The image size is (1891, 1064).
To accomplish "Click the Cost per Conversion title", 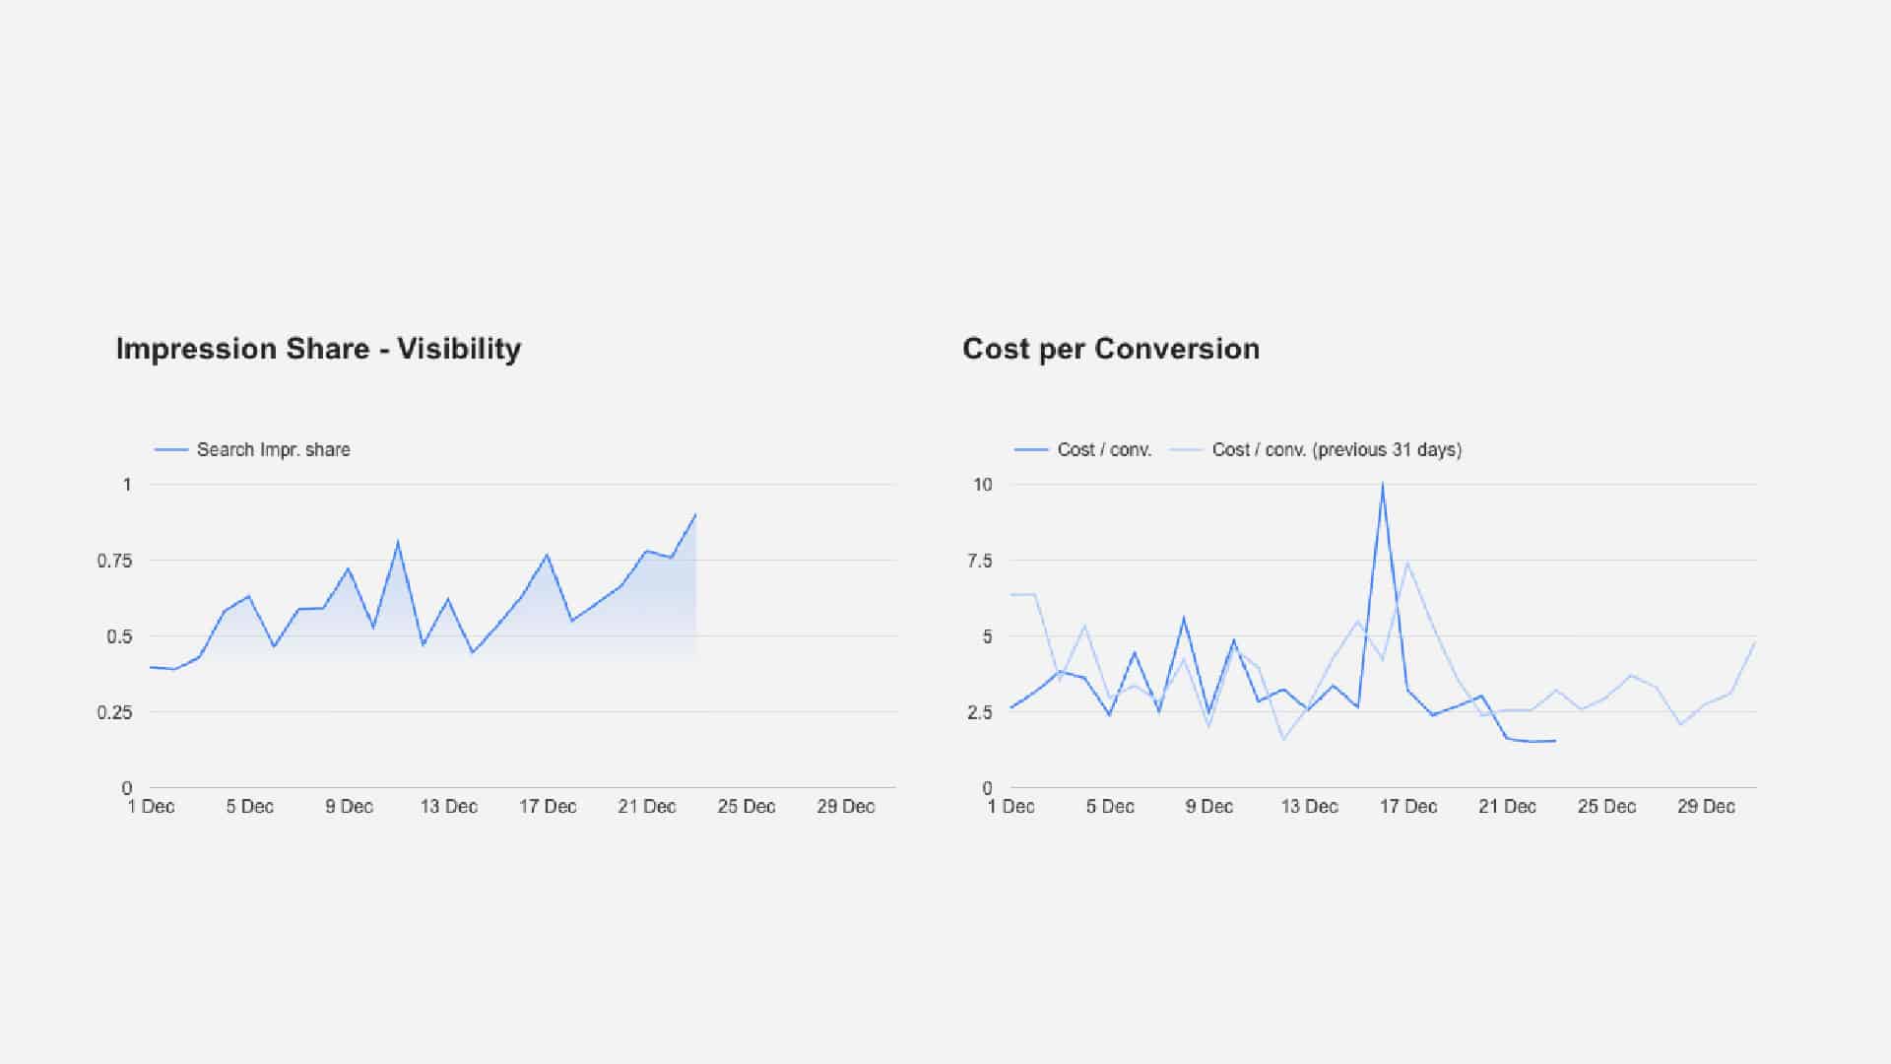I will [x=1110, y=349].
